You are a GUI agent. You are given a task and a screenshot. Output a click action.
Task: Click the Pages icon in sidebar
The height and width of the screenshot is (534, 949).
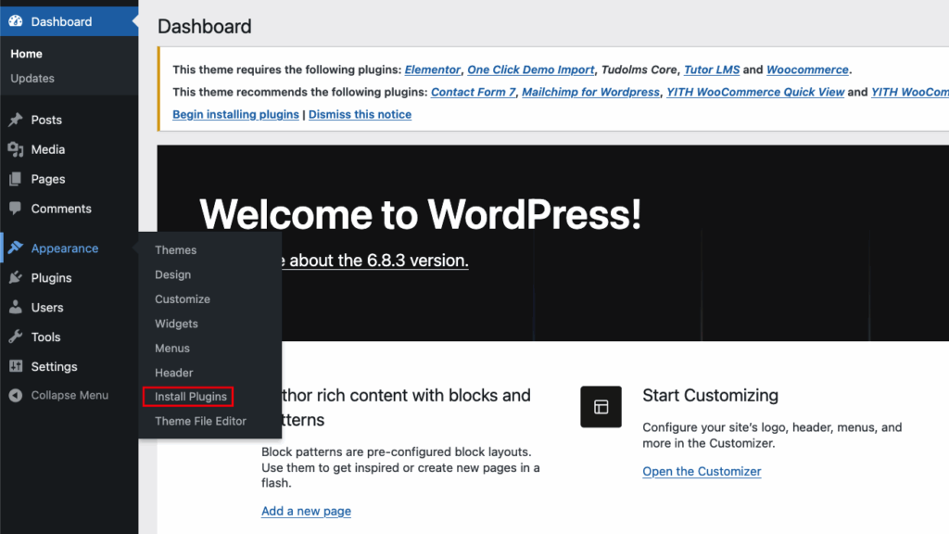click(16, 179)
